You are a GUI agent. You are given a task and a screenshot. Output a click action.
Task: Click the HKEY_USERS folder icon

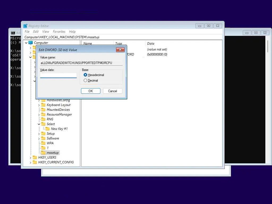pos(35,157)
